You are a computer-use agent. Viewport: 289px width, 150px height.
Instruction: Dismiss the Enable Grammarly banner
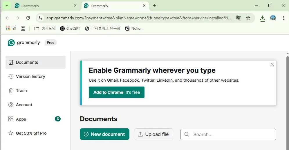(272, 64)
